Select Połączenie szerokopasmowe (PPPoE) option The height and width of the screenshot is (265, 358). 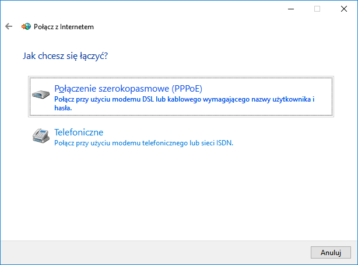[128, 89]
